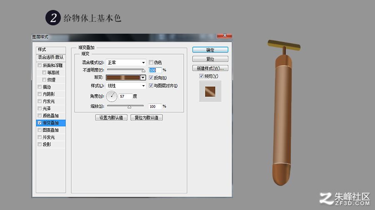
Task: Close the 图层样式 dialog
Action: (224, 36)
